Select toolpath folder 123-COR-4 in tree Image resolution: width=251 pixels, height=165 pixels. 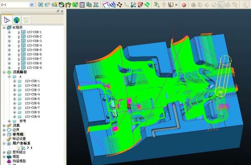pos(32,94)
